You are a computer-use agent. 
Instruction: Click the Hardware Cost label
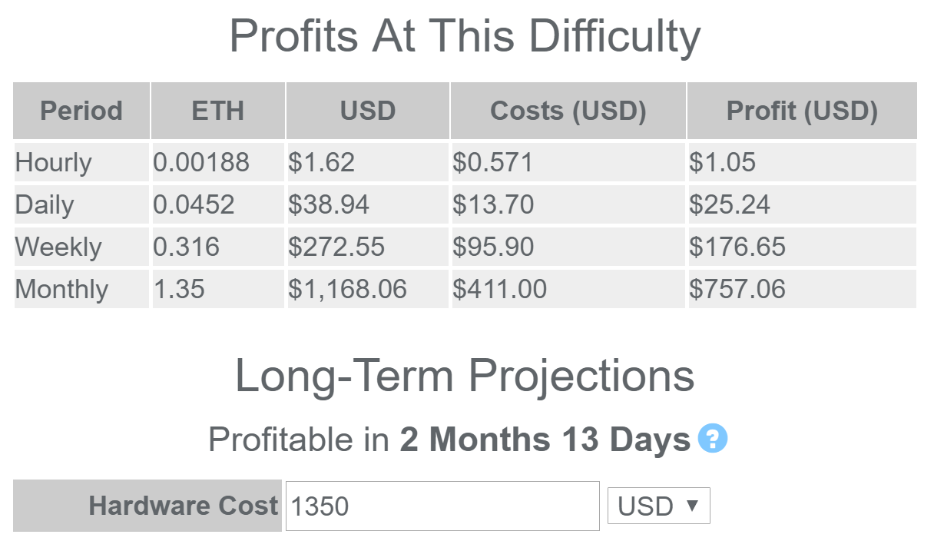pyautogui.click(x=184, y=506)
